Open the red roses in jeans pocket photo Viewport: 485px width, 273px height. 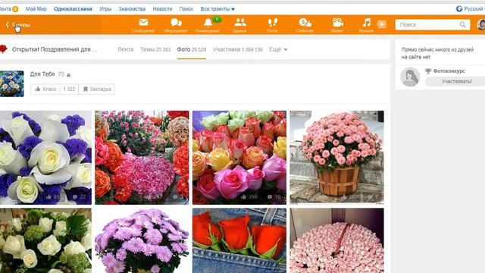pos(239,240)
